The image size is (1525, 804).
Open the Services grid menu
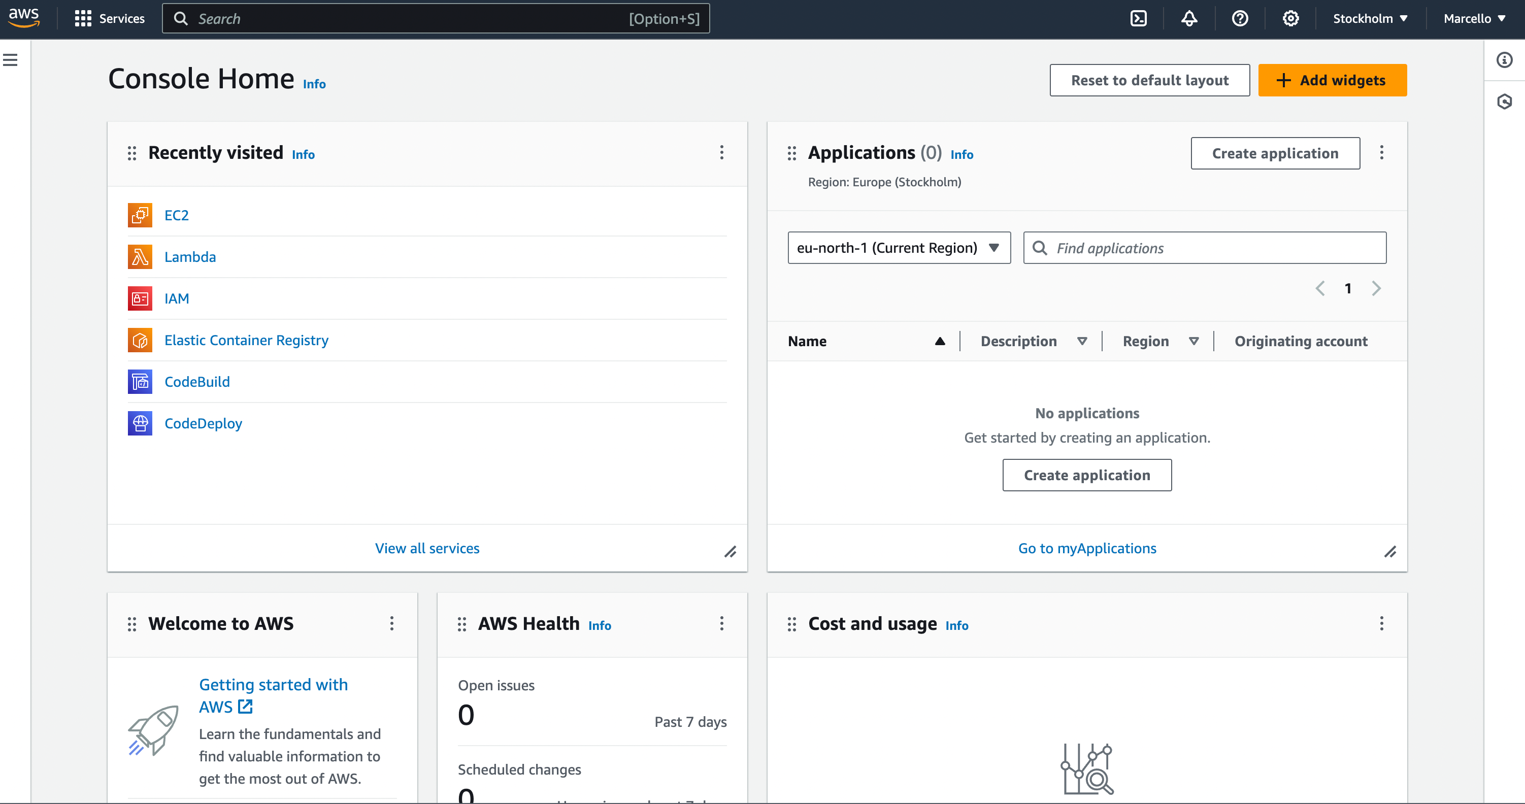[x=110, y=18]
